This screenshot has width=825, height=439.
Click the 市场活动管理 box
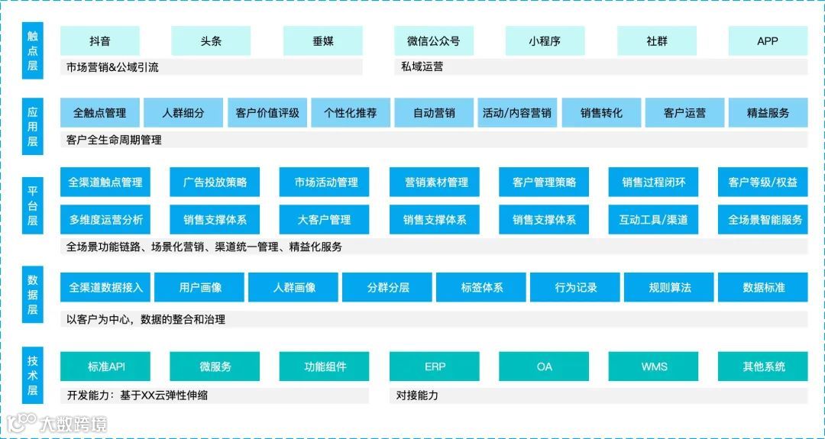[324, 182]
